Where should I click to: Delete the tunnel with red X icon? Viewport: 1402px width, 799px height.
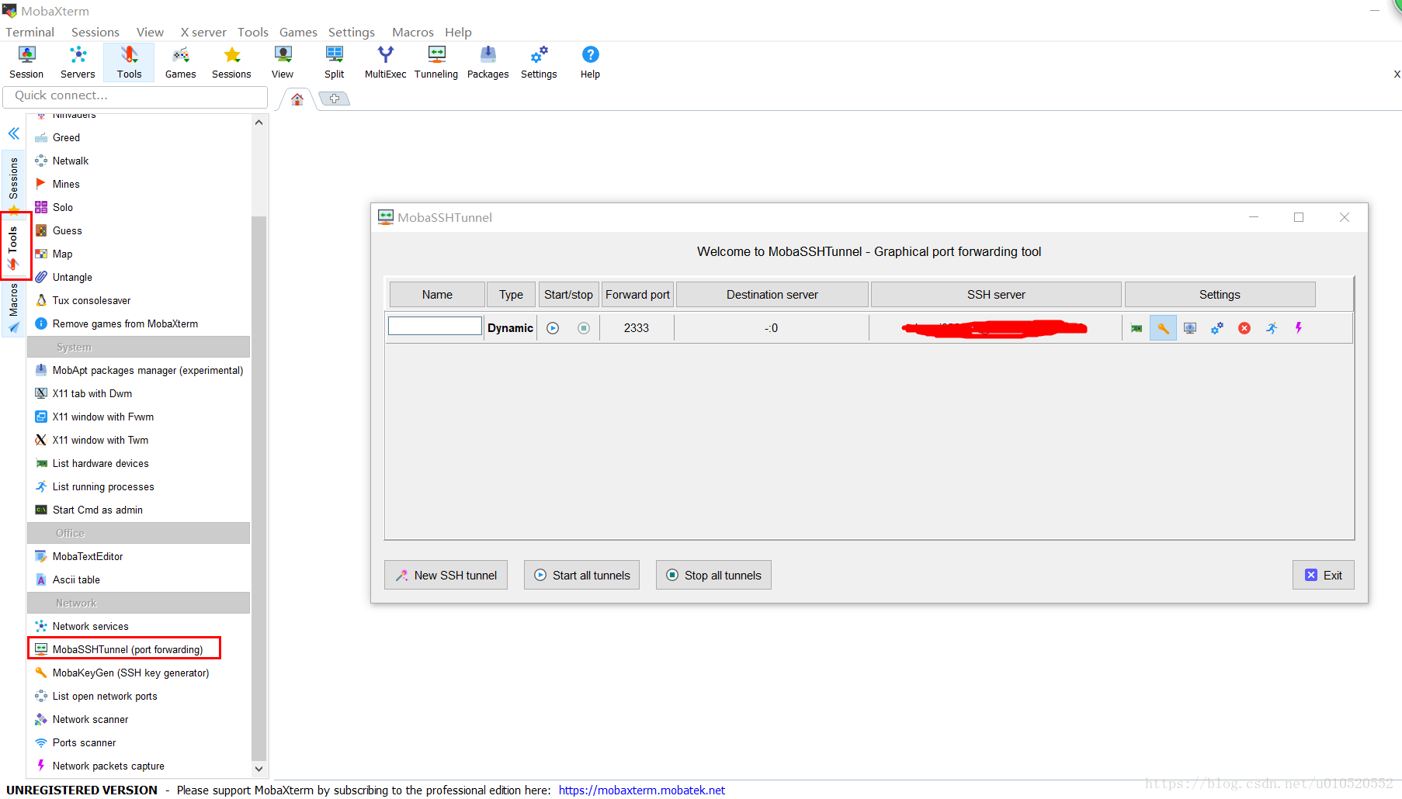click(1244, 328)
